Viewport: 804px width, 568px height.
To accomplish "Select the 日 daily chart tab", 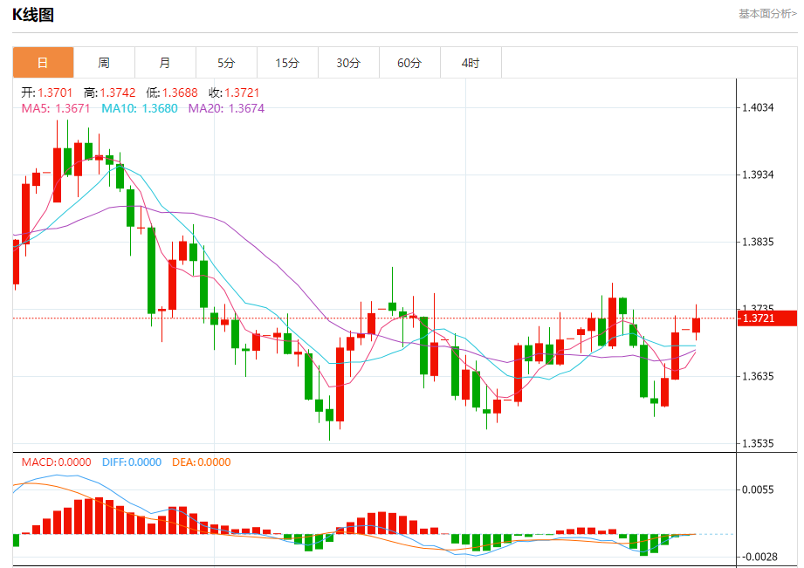I will (x=43, y=63).
